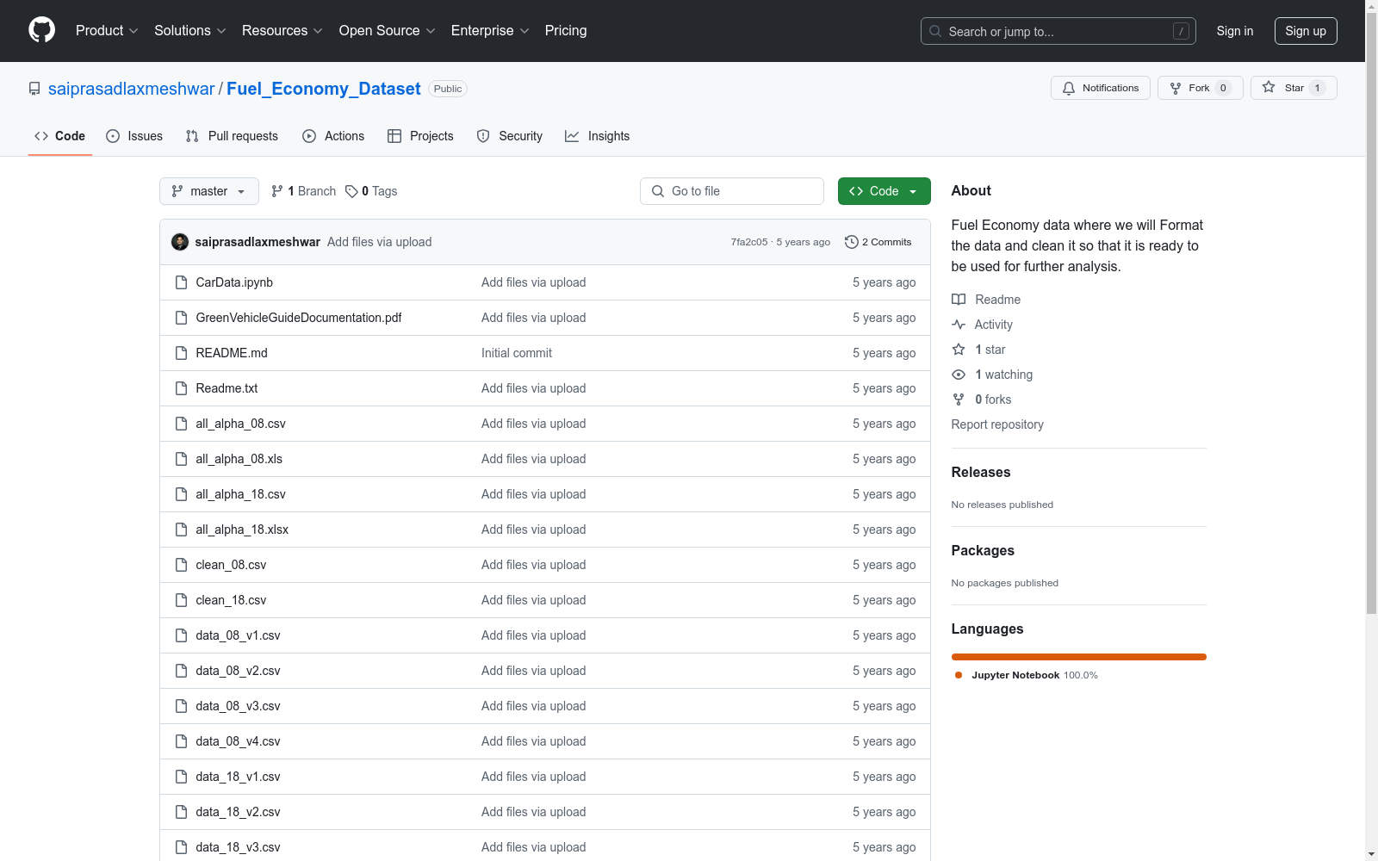Open the Pricing page
1378x861 pixels.
coord(566,30)
